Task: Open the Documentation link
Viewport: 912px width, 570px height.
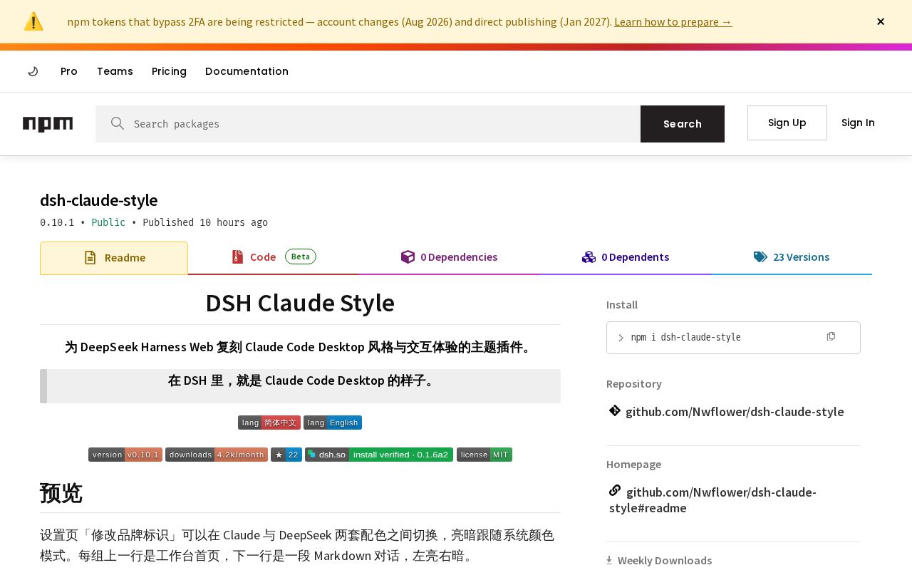Action: coord(247,71)
